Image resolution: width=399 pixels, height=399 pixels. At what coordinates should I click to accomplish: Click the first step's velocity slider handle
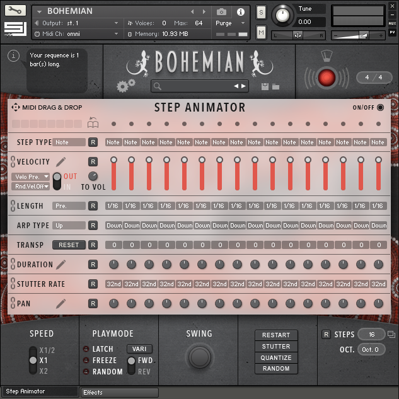click(113, 160)
